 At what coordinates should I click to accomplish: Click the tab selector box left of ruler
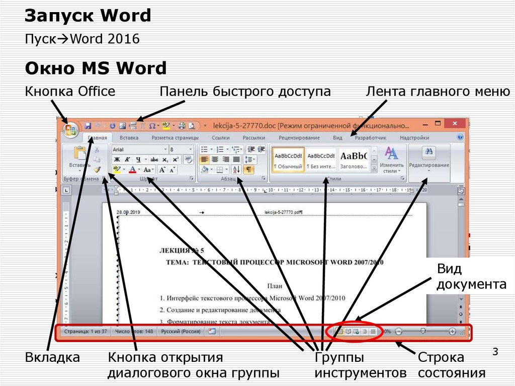tap(67, 190)
